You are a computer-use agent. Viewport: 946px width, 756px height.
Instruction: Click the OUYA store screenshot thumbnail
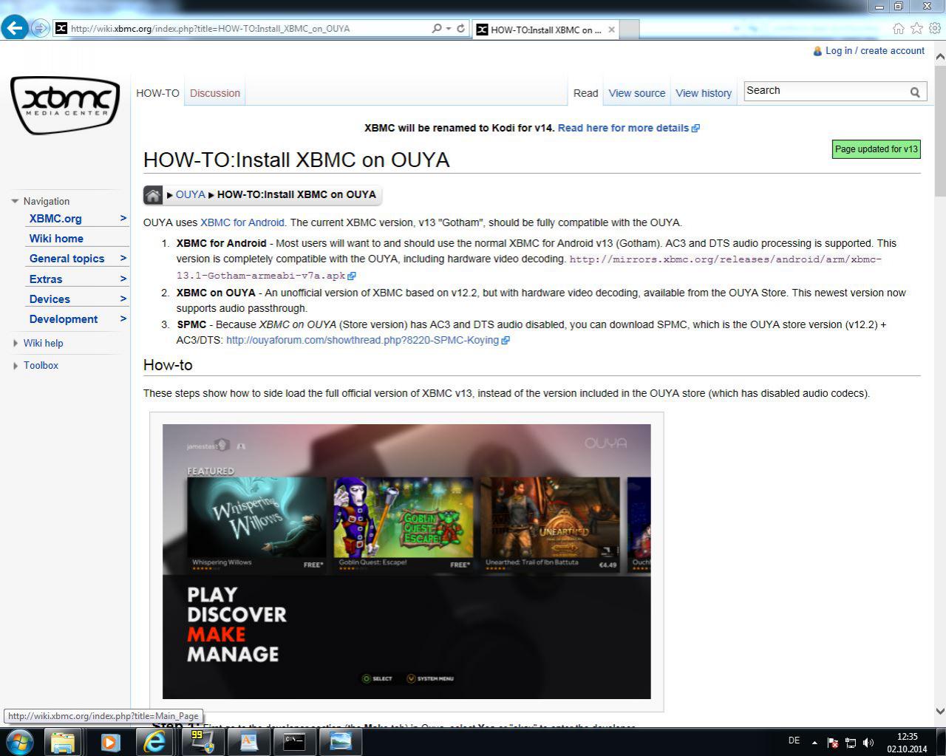click(x=406, y=562)
